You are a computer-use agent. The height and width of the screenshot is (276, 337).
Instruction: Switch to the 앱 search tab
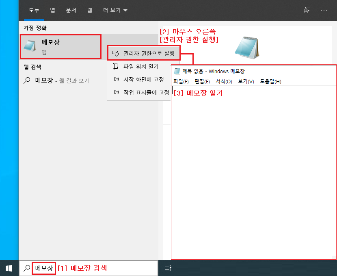(52, 10)
